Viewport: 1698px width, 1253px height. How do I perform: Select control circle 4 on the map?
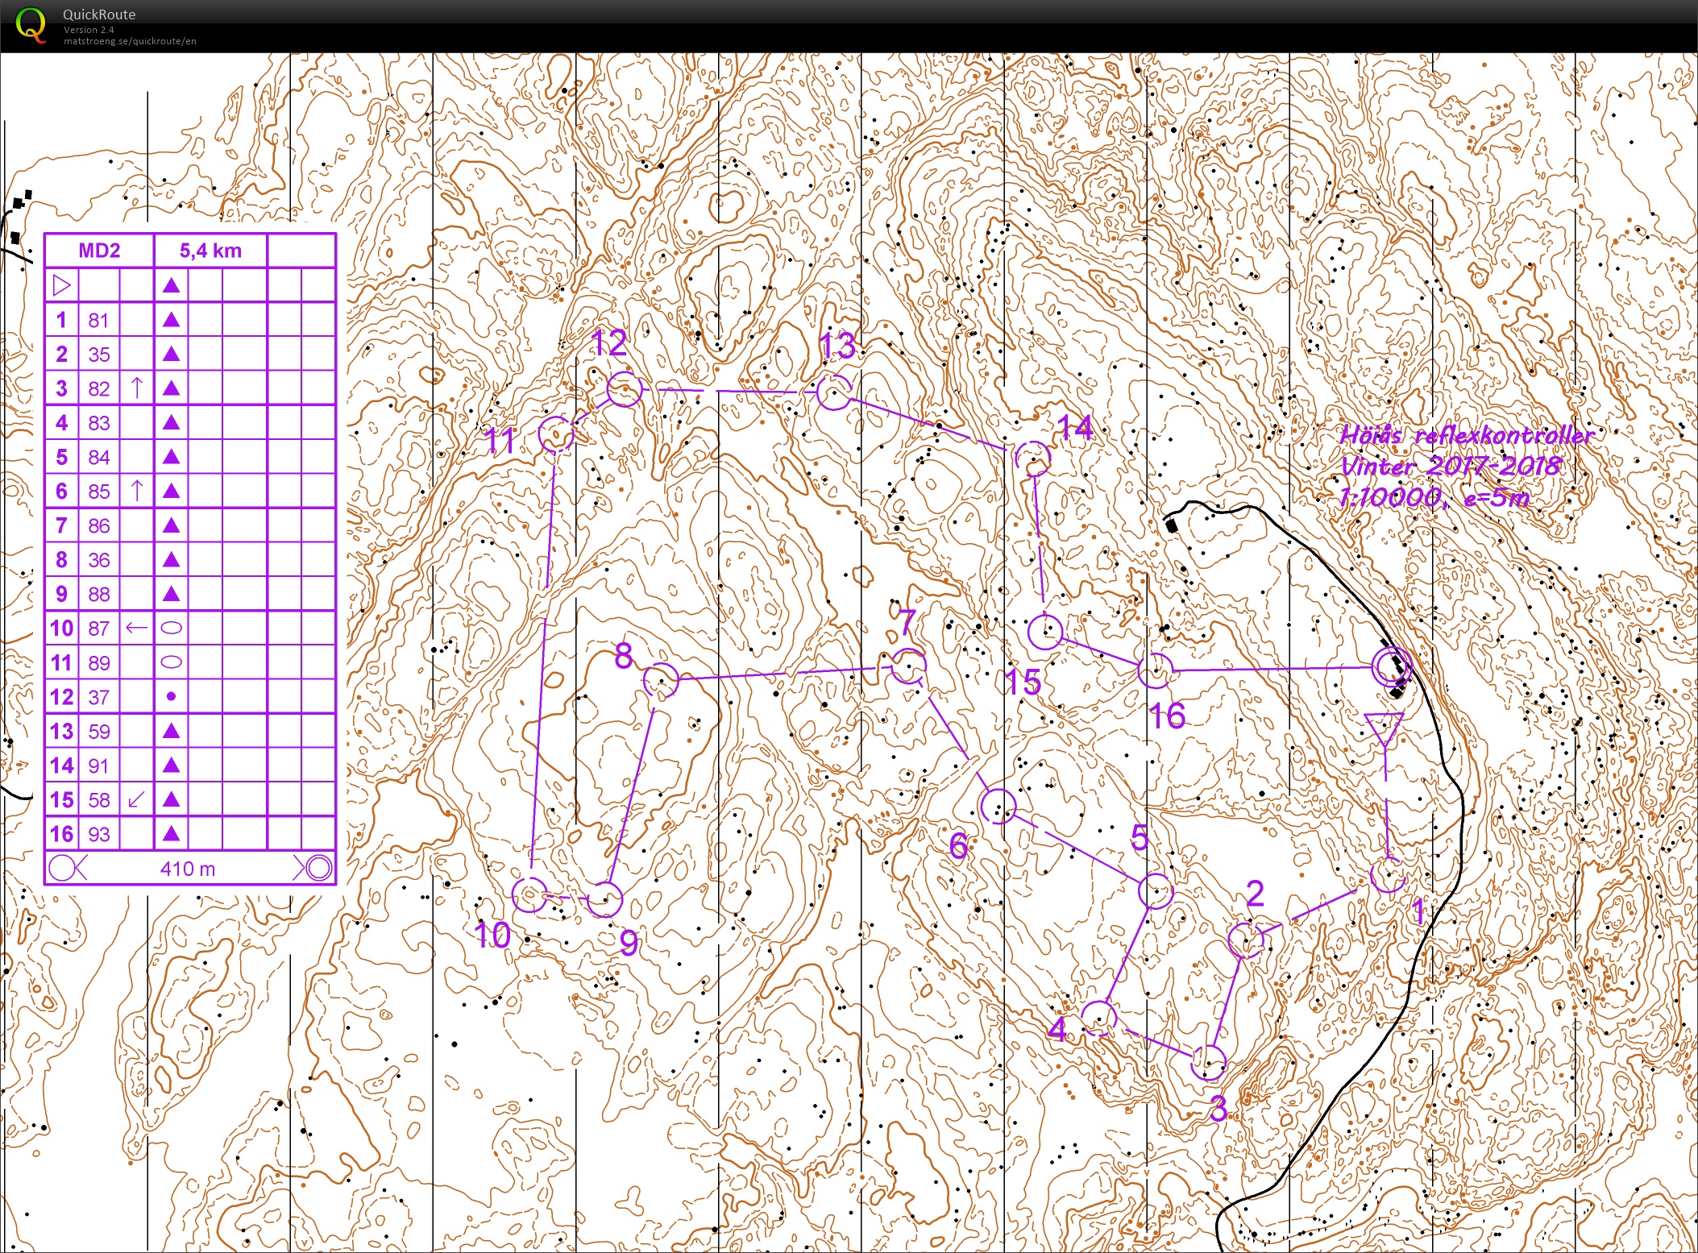1098,1019
